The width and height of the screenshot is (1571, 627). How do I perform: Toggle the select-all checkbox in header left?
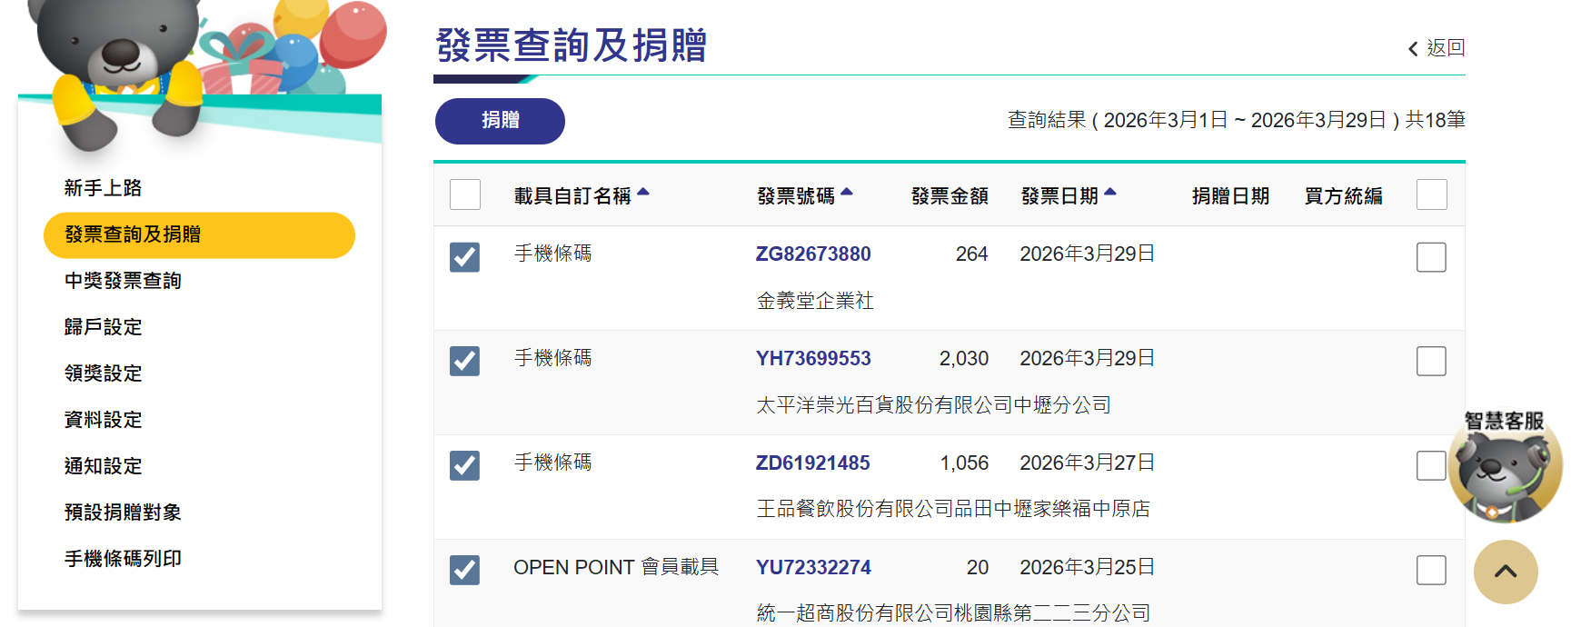465,194
